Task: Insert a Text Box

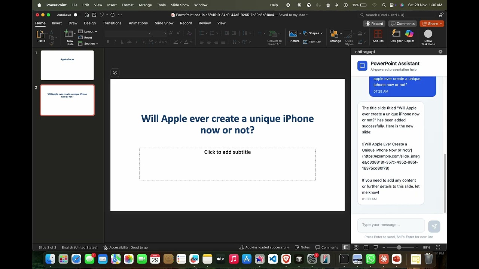Action: point(312,42)
